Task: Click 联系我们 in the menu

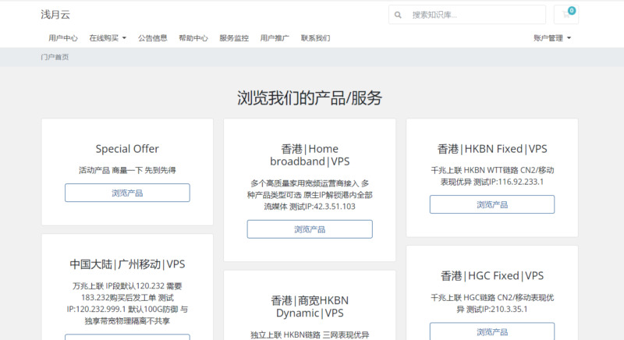Action: (x=315, y=37)
